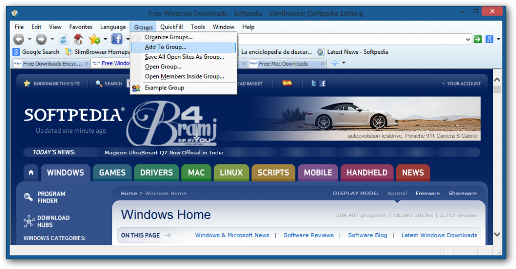516x269 pixels.
Task: Expand address bar URL dropdown
Action: point(468,40)
